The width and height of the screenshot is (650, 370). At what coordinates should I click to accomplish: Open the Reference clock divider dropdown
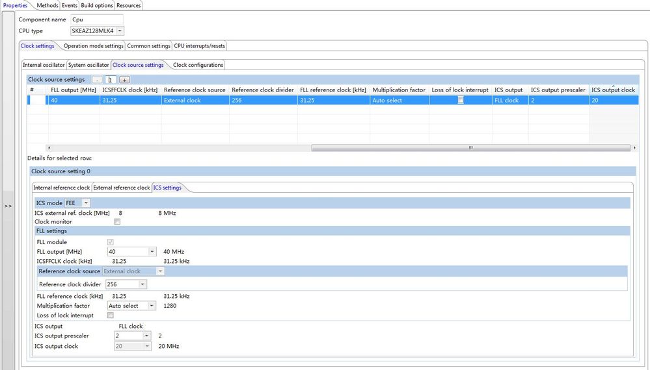pyautogui.click(x=142, y=284)
